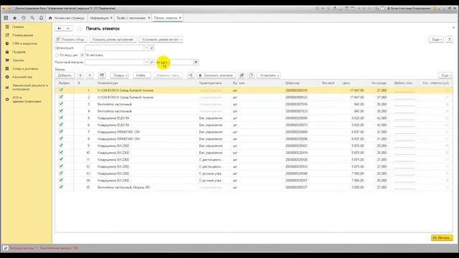Open table toolbar Еще dropdown
The height and width of the screenshot is (258, 459).
(445, 75)
